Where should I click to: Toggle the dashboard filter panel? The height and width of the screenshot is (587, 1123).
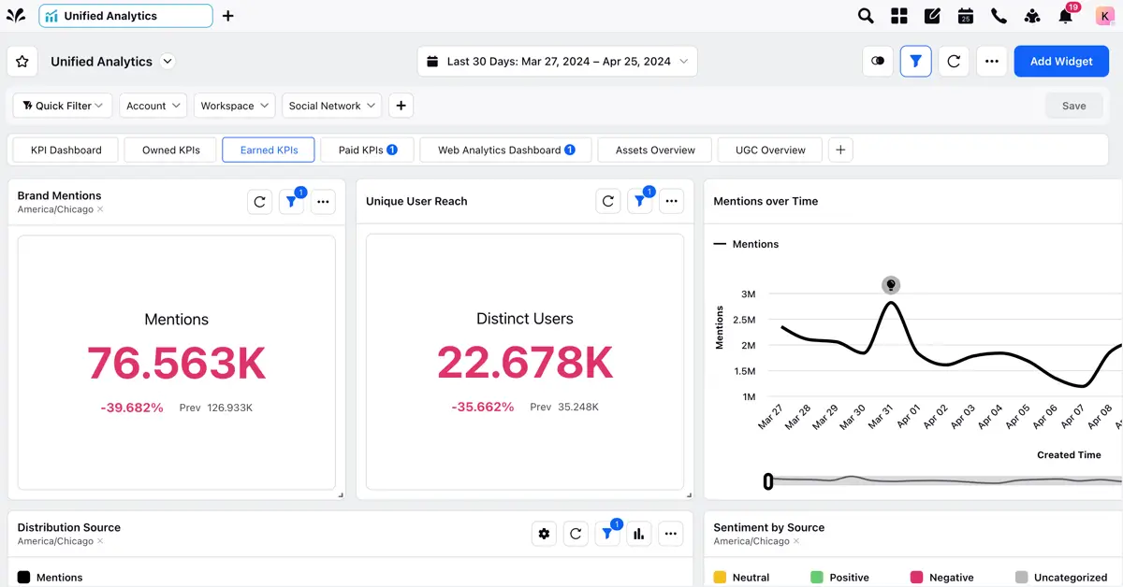click(x=915, y=61)
